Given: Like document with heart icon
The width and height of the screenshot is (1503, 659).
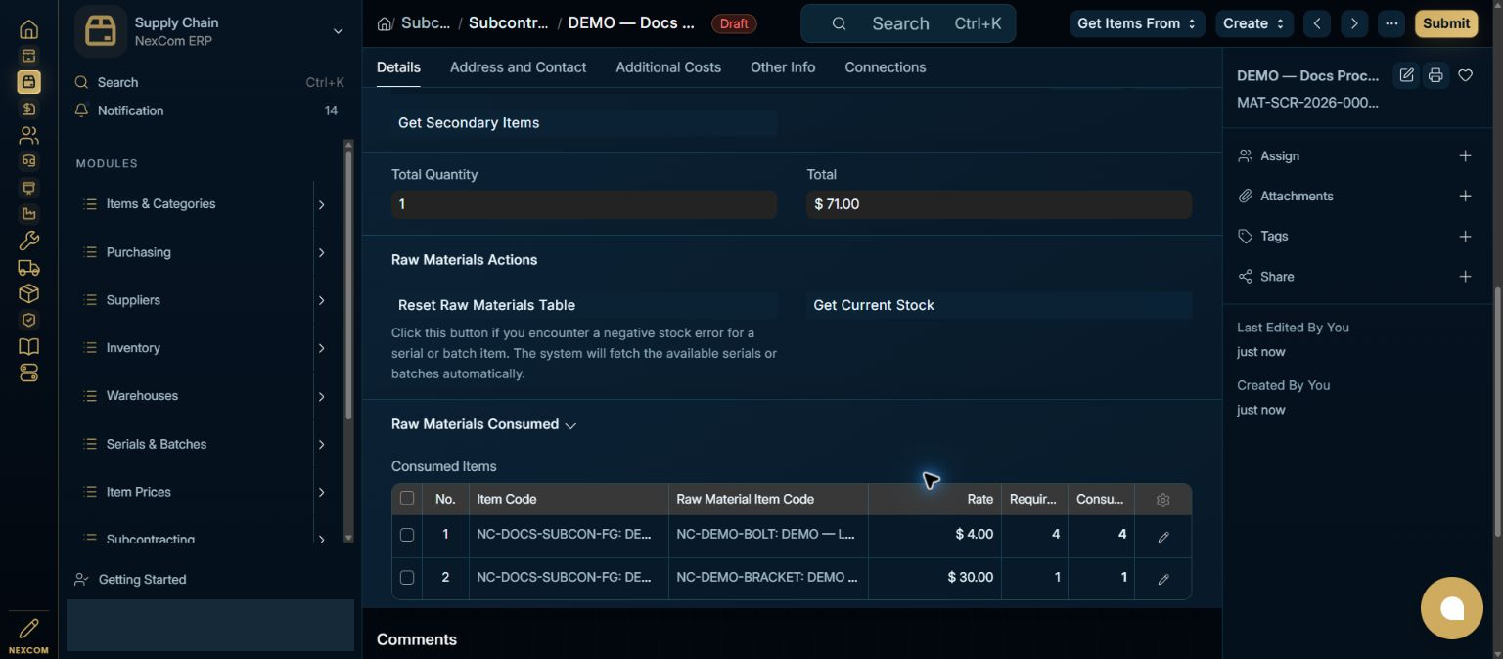Looking at the screenshot, I should pos(1465,75).
